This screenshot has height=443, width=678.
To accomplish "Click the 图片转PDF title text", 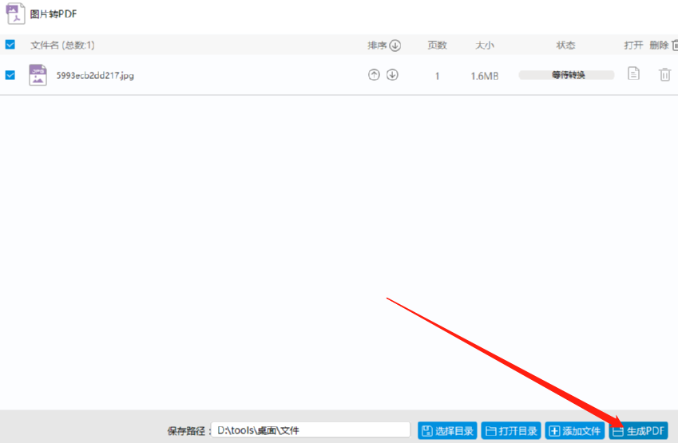I will point(54,14).
